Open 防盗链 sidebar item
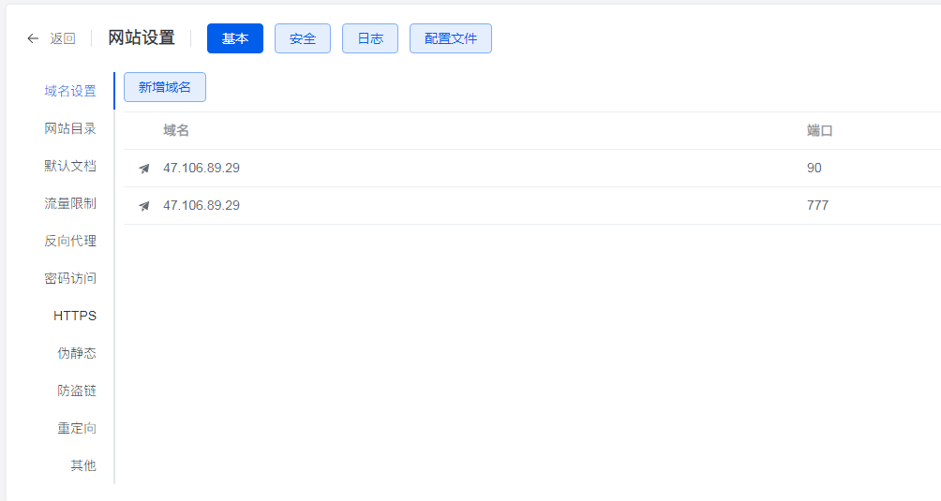Screen dimensions: 941x501 (77, 390)
